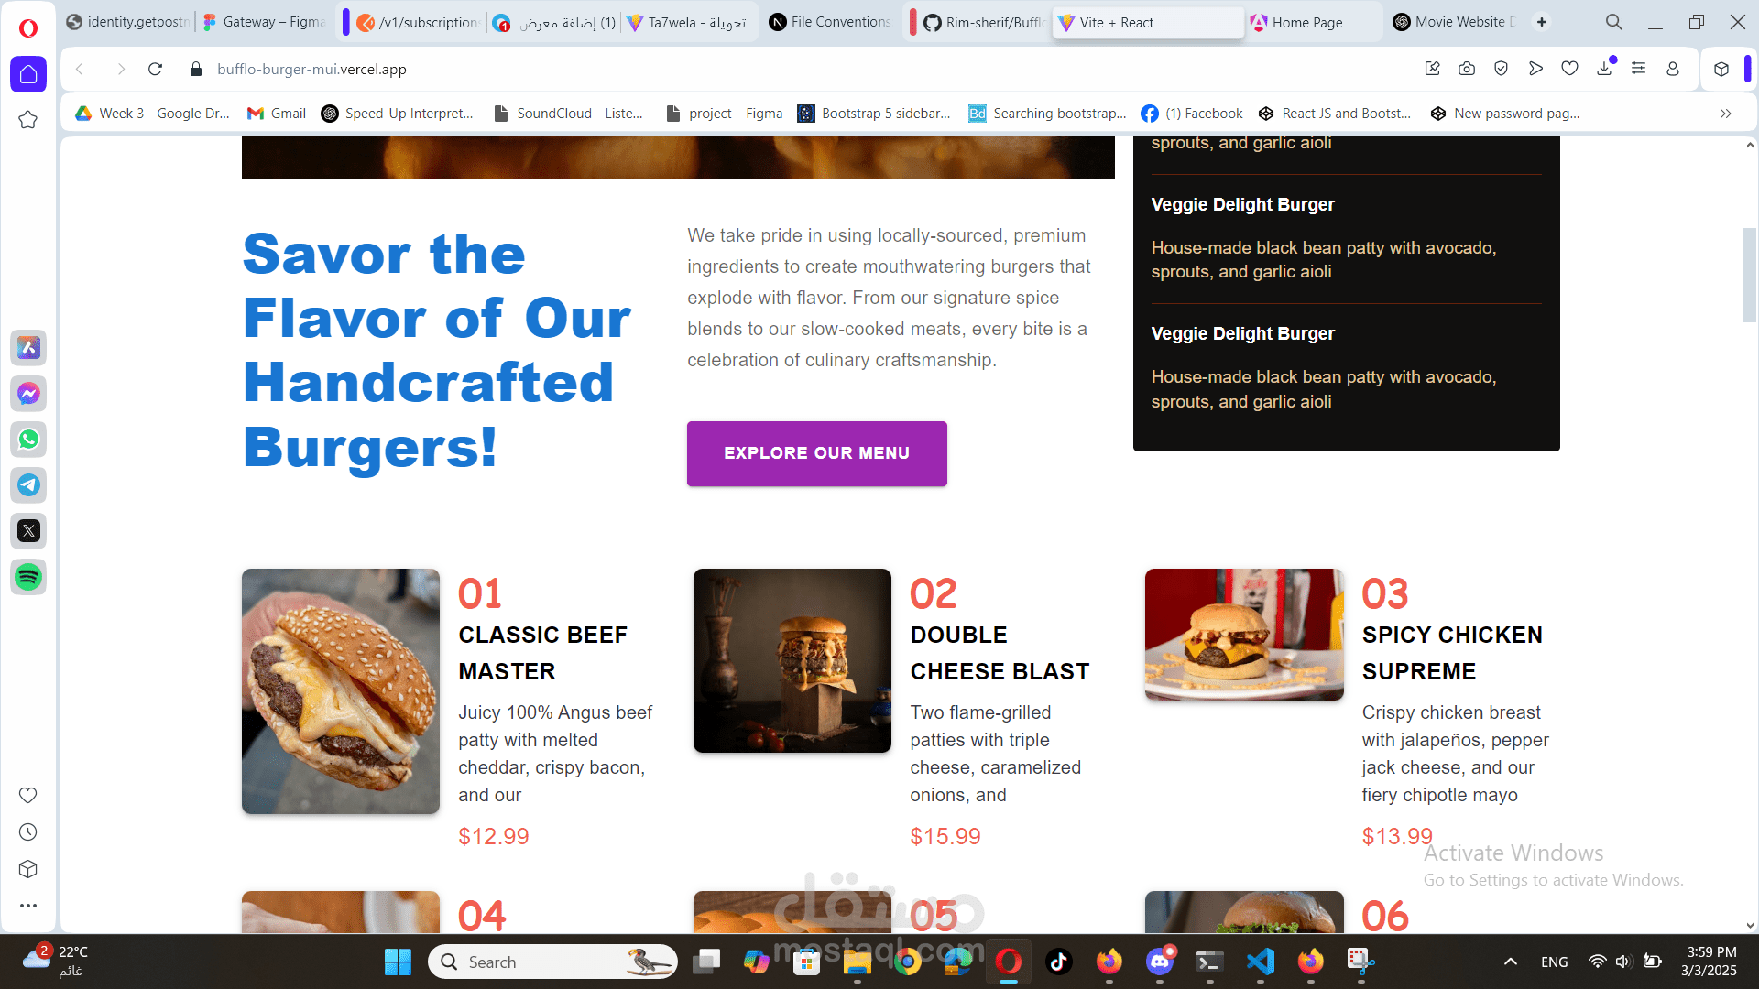The height and width of the screenshot is (989, 1759).
Task: Switch to the File Conventions tab
Action: [x=830, y=22]
